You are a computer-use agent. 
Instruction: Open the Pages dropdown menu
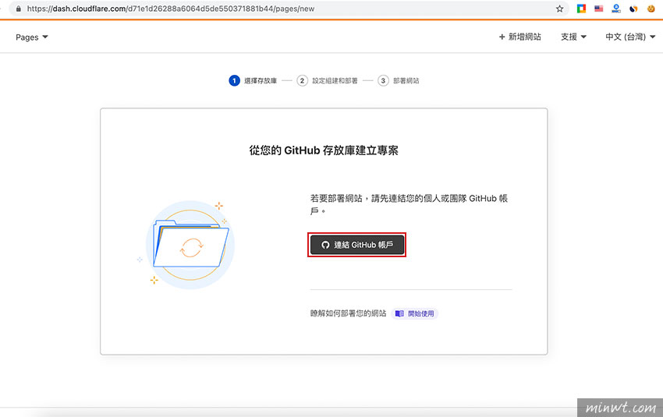[32, 37]
